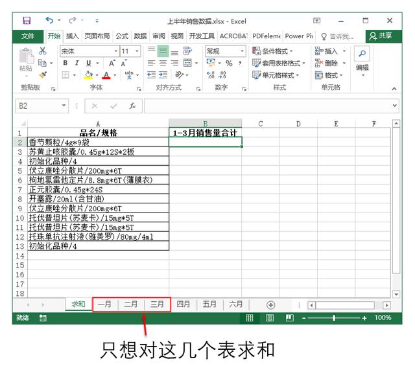This screenshot has width=415, height=366.
Task: Decrease font size with small A icon
Action: pyautogui.click(x=124, y=63)
